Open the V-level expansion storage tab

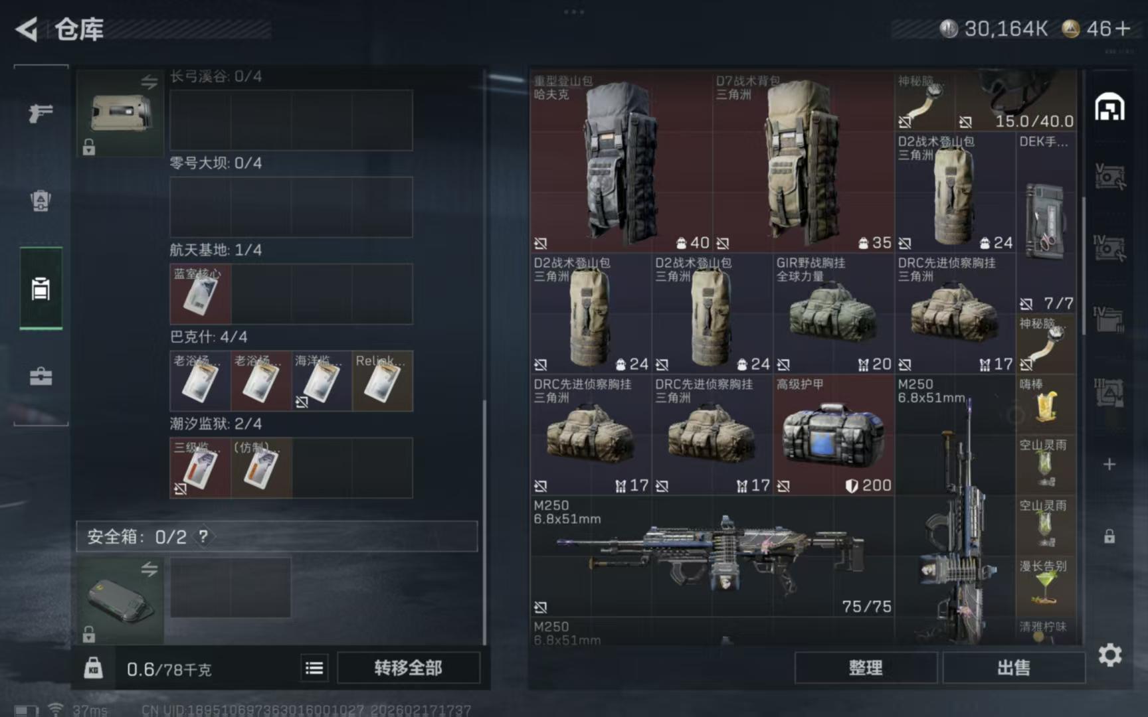tap(1109, 177)
